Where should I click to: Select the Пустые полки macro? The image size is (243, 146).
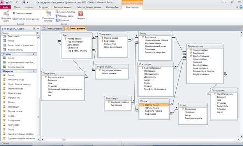15,111
